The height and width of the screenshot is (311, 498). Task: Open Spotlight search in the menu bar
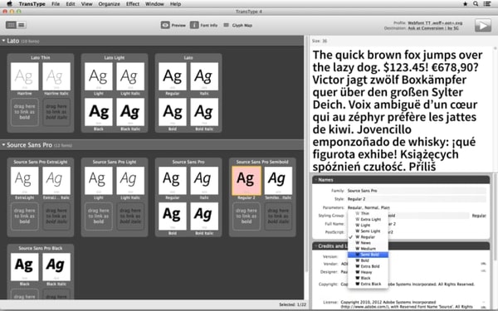pyautogui.click(x=476, y=4)
